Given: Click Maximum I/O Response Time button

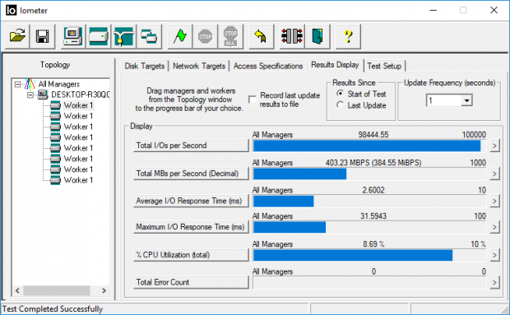Looking at the screenshot, I should point(191,227).
